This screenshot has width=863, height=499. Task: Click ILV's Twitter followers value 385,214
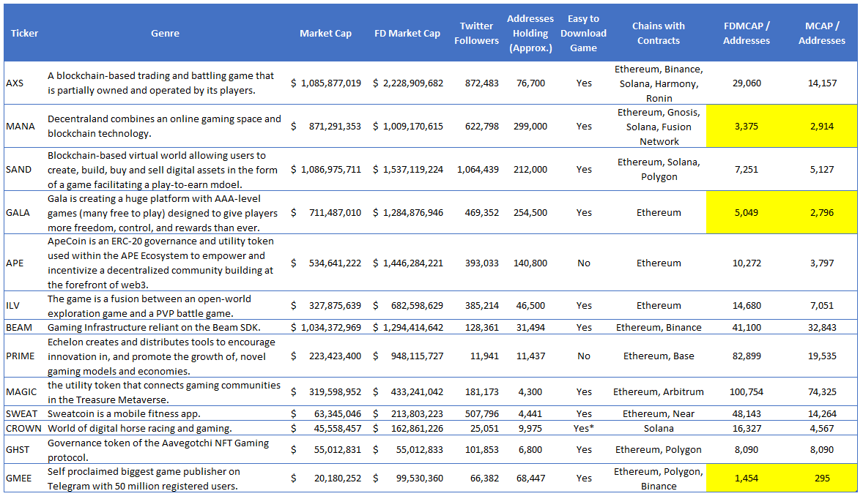click(x=476, y=305)
